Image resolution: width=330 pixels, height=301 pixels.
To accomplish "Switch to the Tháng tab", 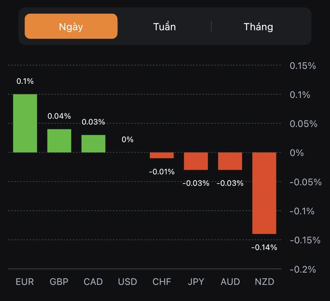I will (x=258, y=27).
